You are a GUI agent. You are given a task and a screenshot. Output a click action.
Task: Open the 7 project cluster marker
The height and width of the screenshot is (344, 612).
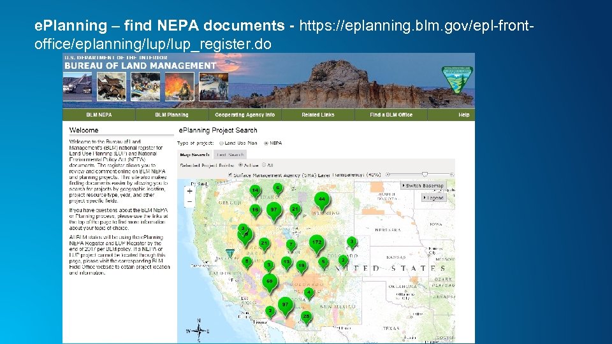pyautogui.click(x=291, y=246)
